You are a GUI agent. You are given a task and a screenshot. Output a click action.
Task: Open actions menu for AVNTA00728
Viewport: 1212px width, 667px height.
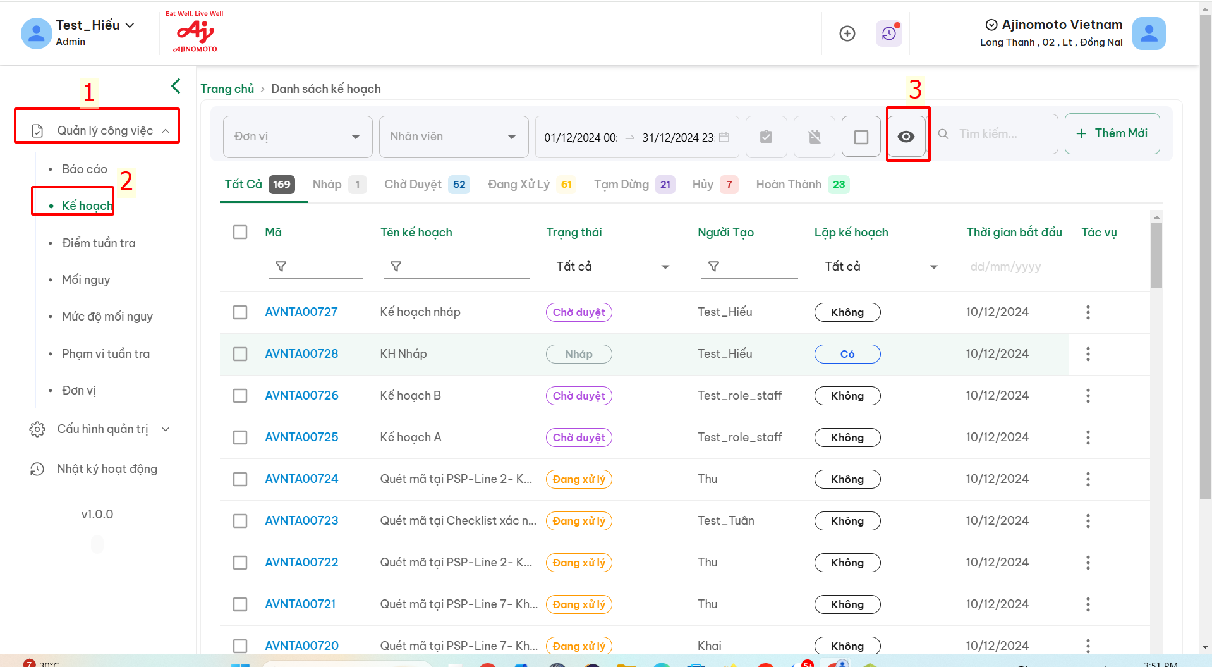(x=1088, y=354)
